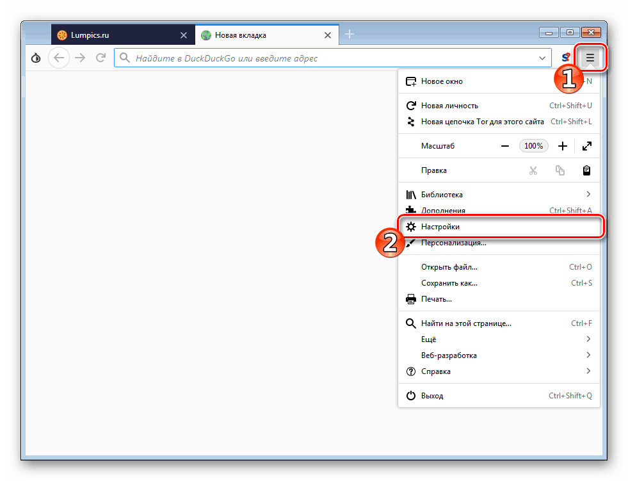Open Персонализация... menu item

pos(499,243)
